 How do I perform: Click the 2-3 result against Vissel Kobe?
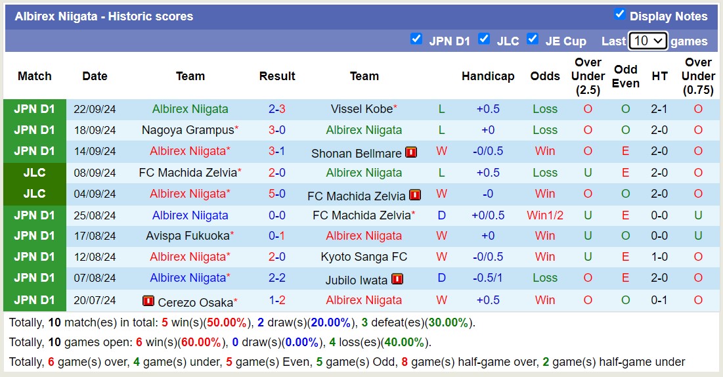point(276,109)
